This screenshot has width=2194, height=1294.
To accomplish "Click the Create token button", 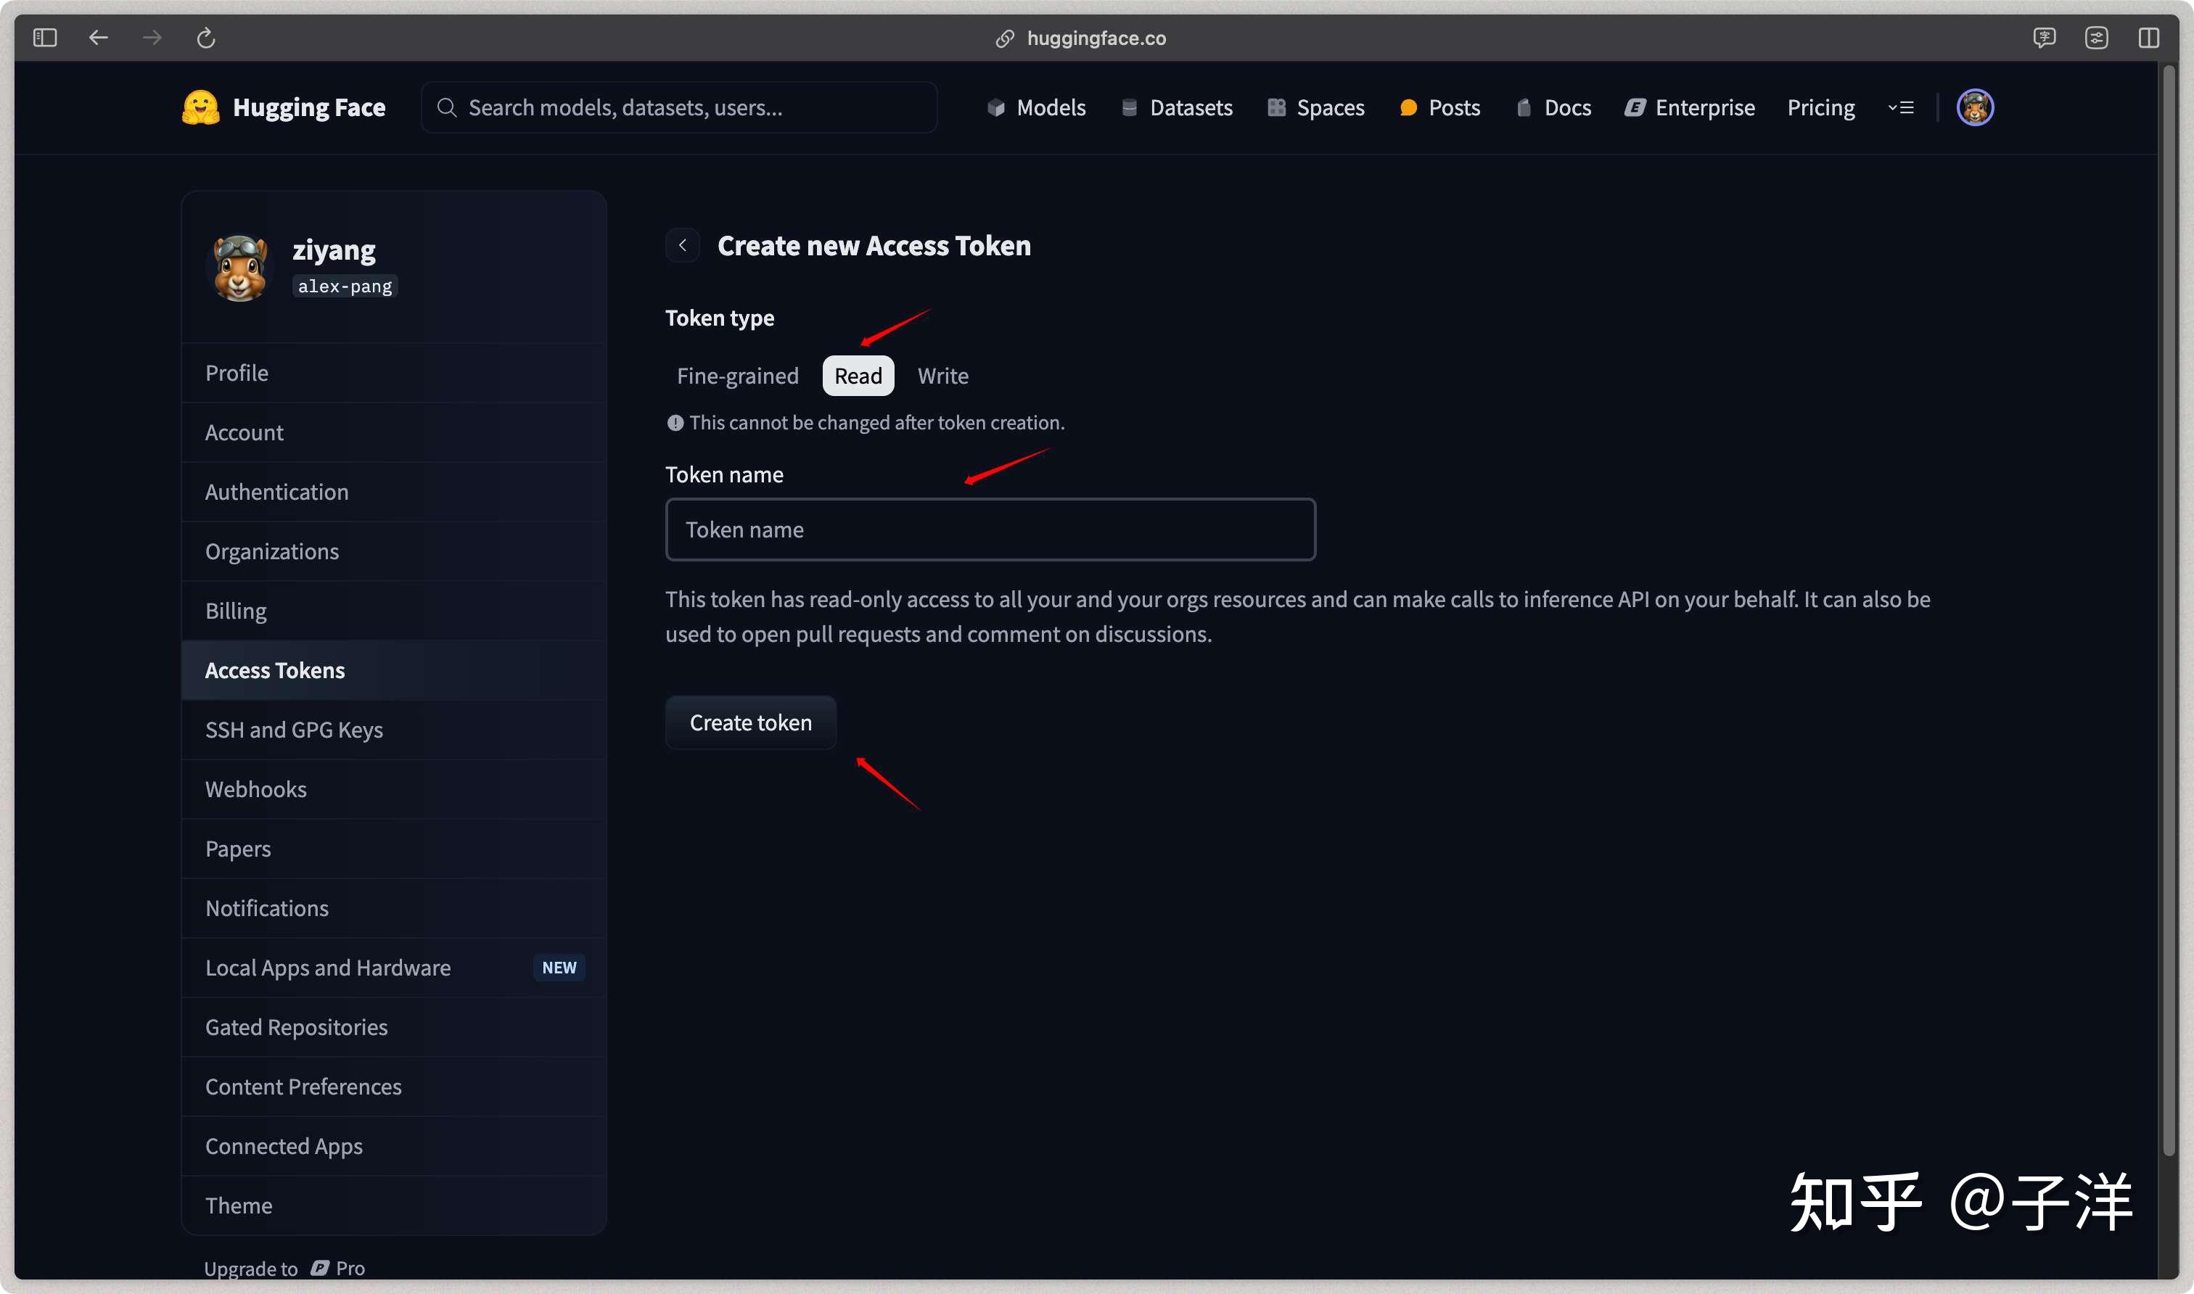I will pyautogui.click(x=750, y=723).
